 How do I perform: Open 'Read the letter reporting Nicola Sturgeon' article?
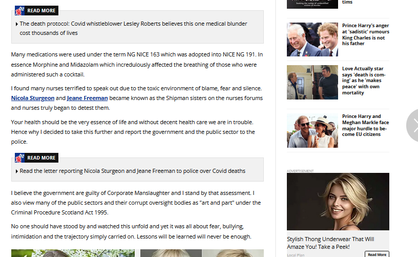click(x=133, y=171)
